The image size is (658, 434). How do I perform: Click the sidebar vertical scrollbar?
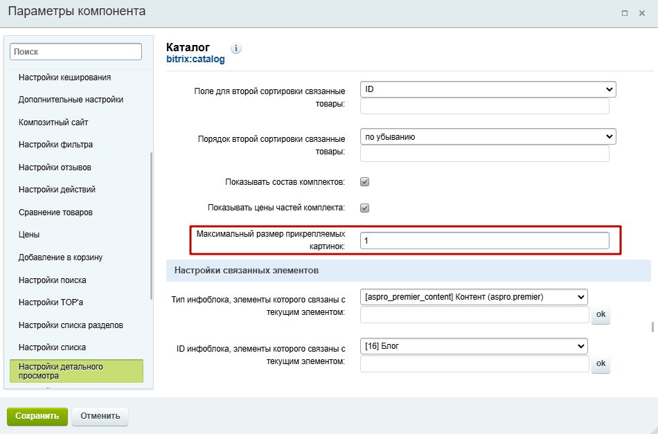pyautogui.click(x=151, y=226)
